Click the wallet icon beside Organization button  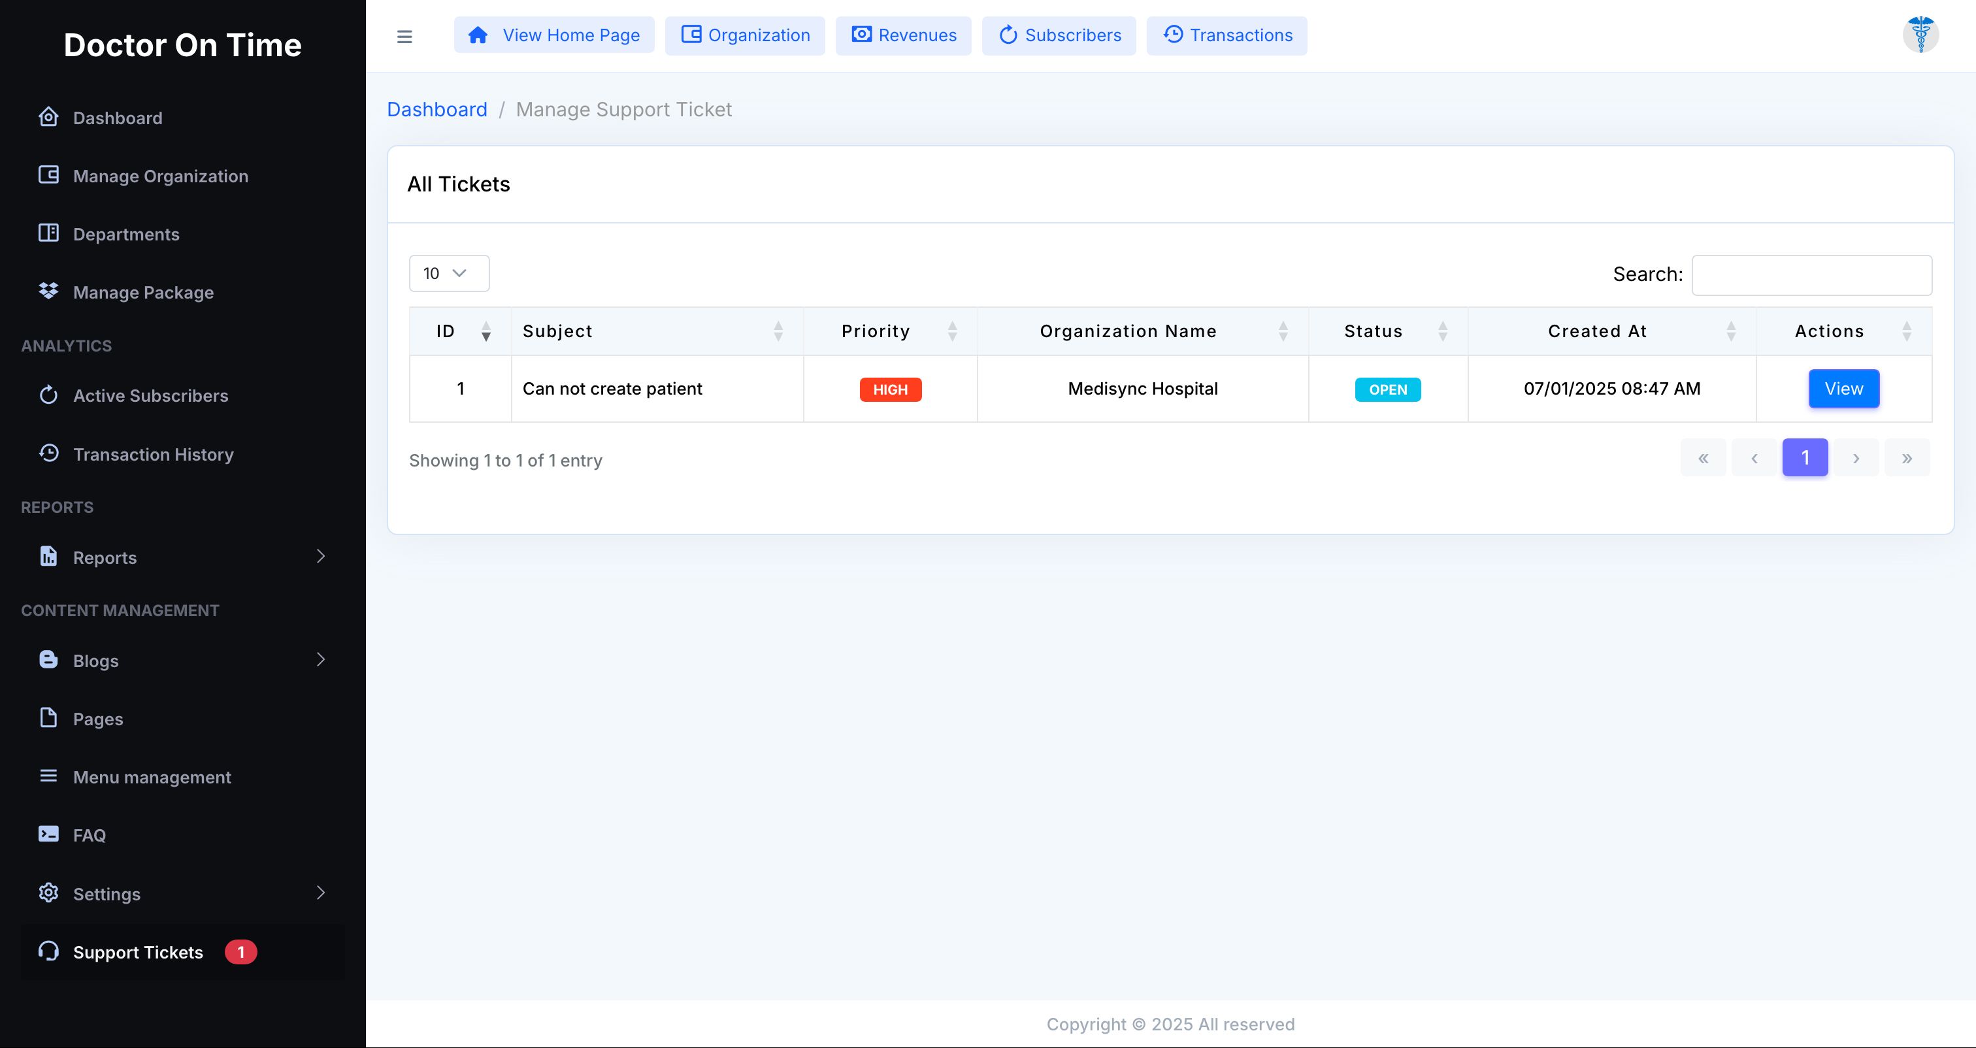691,35
